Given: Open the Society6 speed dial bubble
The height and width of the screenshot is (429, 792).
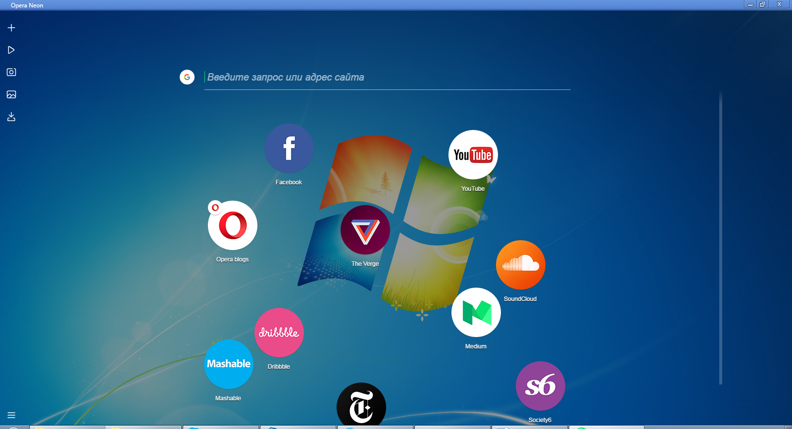Looking at the screenshot, I should [541, 386].
